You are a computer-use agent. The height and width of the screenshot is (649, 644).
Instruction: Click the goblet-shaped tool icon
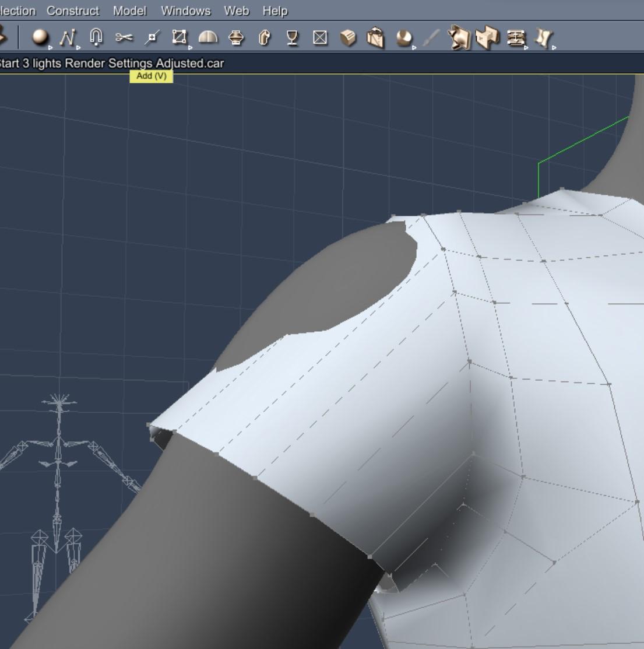click(293, 38)
